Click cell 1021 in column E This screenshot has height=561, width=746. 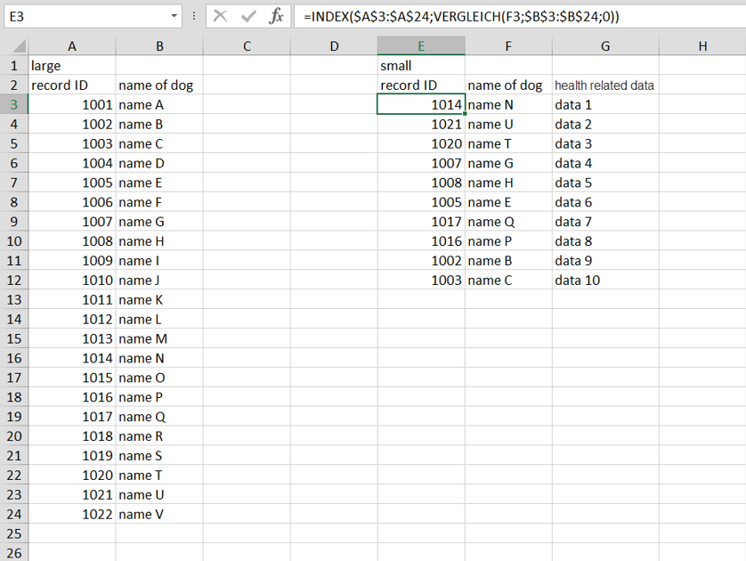coord(421,124)
